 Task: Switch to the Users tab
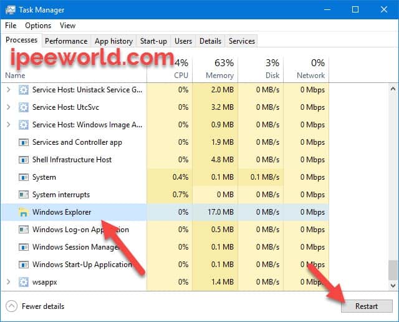tap(183, 41)
